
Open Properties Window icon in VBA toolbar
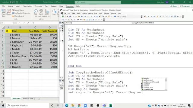106,16
